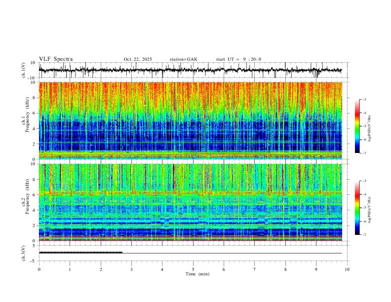Click the thick black ch.3 trace segment
This screenshot has height=302, width=391.
(80, 253)
